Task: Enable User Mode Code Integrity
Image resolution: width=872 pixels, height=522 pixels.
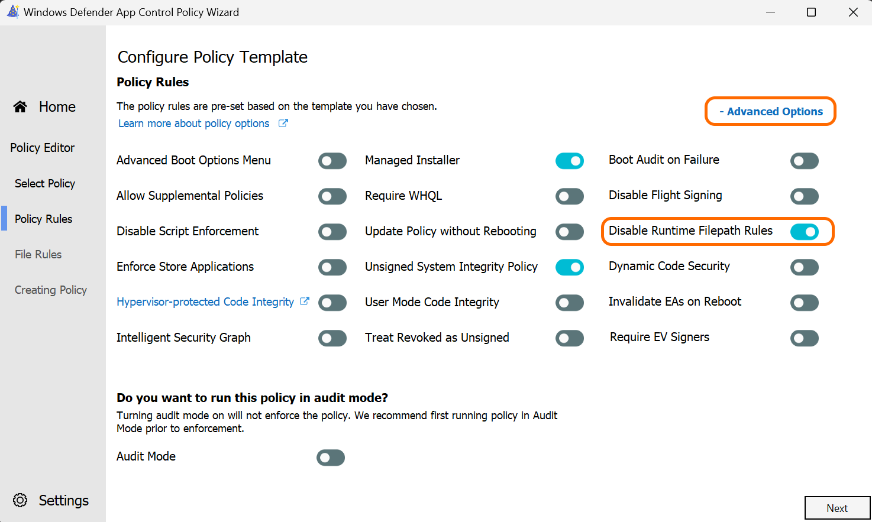Action: pos(569,303)
